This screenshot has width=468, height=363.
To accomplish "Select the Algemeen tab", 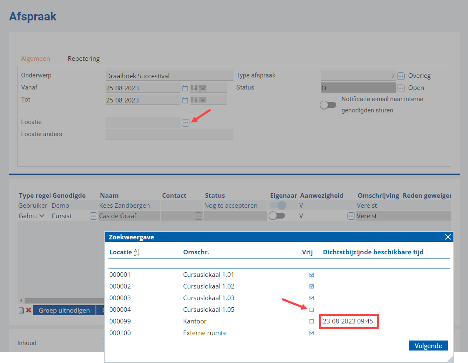I will point(35,59).
